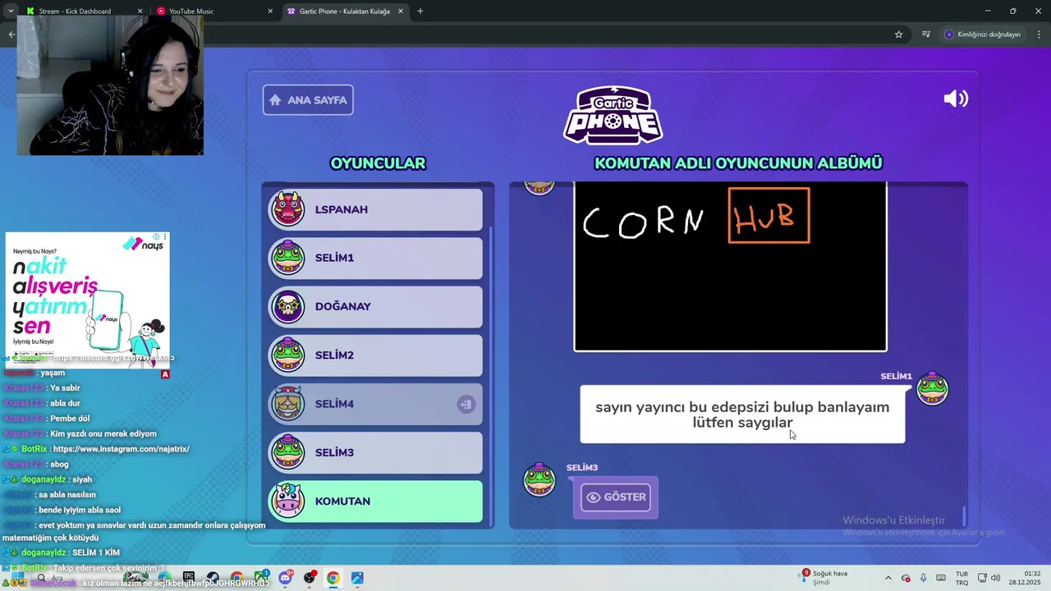Expand the hidden system tray icons
1051x591 pixels.
point(888,578)
